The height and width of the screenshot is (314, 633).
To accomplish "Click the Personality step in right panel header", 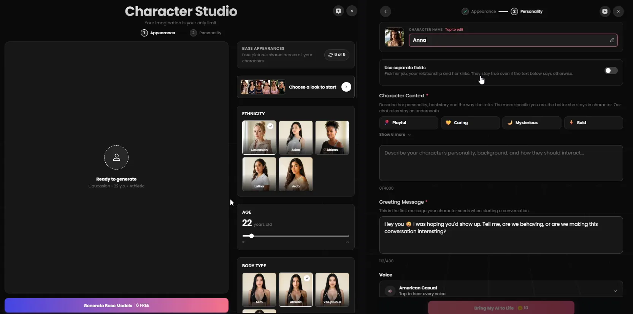I will coord(527,11).
